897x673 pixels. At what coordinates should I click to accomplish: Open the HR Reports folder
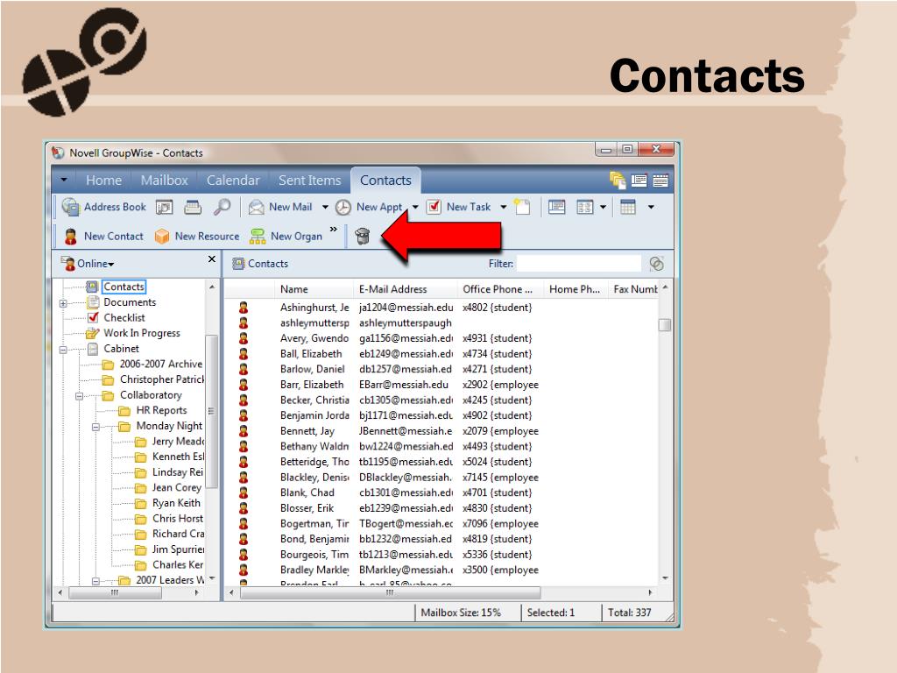coord(161,410)
